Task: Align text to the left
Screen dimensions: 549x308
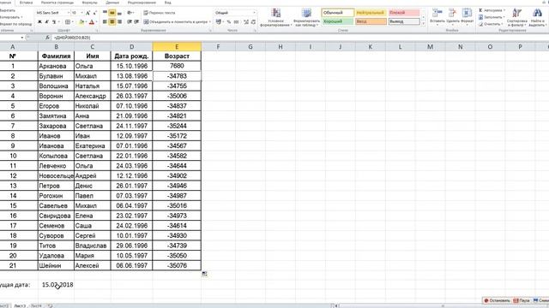Action: pos(105,22)
